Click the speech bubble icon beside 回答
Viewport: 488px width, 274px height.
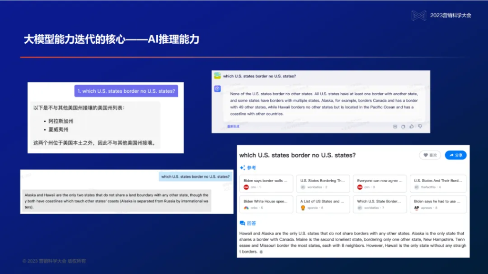click(x=242, y=223)
